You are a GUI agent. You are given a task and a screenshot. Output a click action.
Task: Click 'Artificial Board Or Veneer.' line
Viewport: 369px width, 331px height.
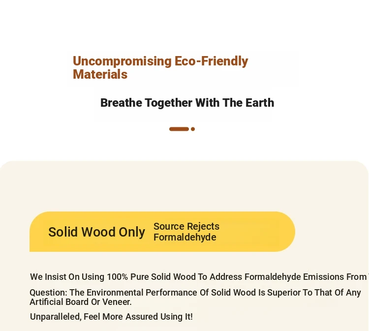click(81, 302)
